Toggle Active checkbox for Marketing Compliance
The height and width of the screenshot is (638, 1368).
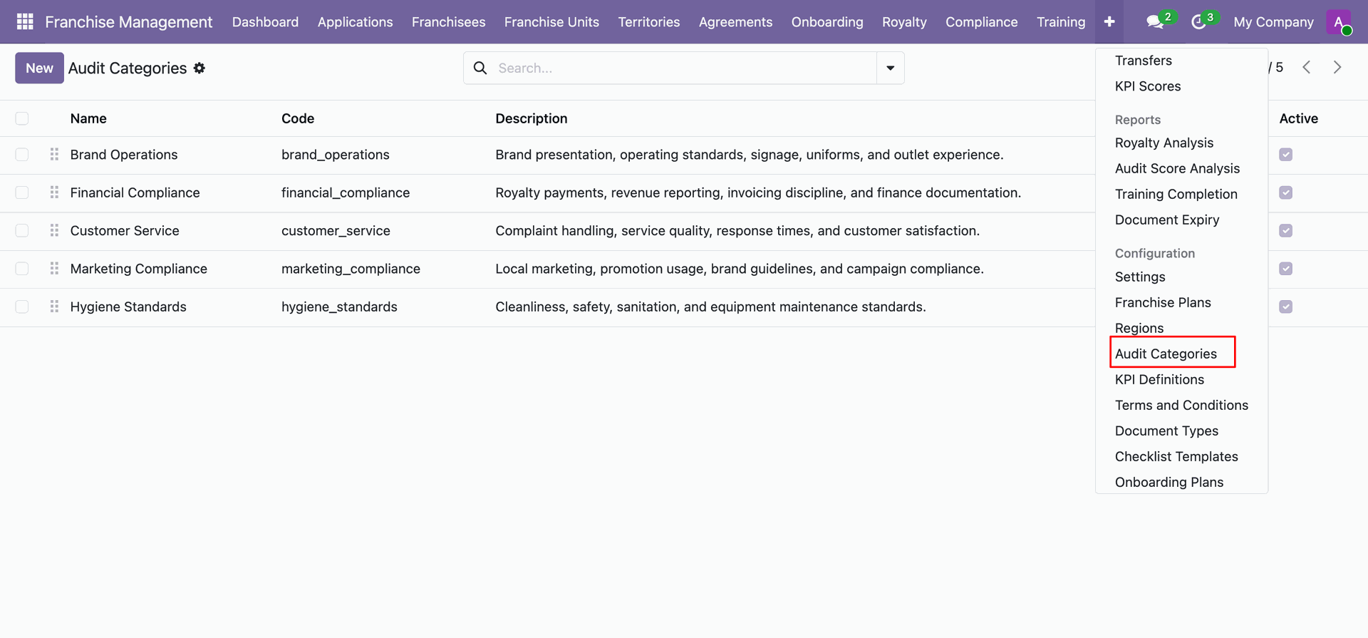1286,269
